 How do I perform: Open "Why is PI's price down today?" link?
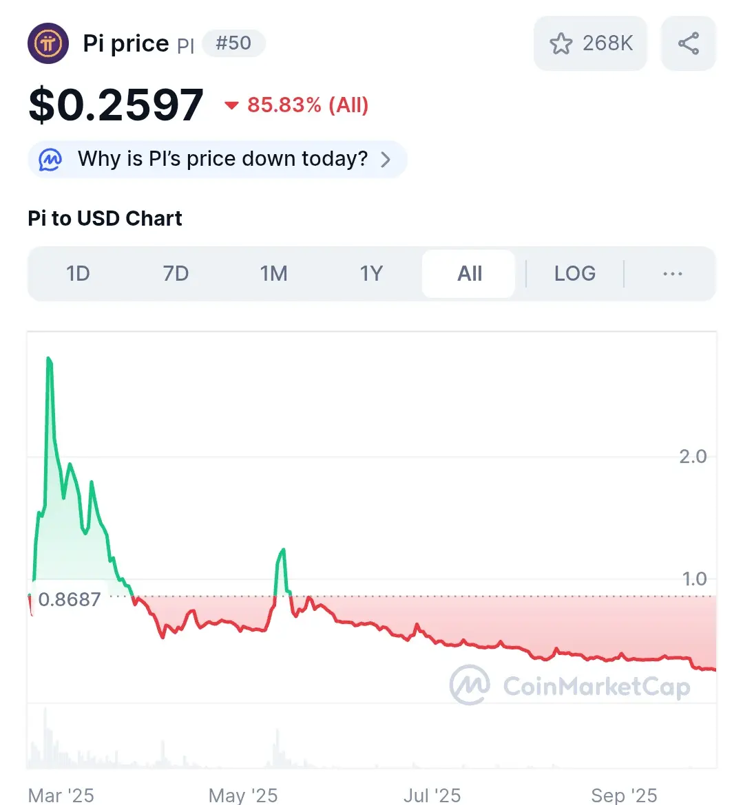pos(222,159)
